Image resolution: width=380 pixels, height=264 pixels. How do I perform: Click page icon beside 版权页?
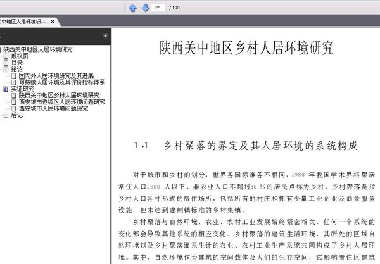click(6, 56)
